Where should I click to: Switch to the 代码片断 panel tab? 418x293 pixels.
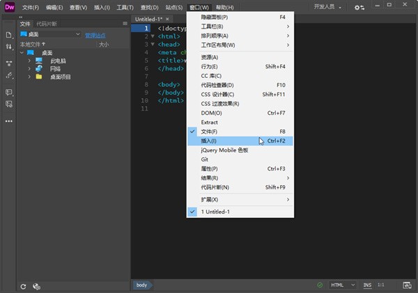[47, 24]
